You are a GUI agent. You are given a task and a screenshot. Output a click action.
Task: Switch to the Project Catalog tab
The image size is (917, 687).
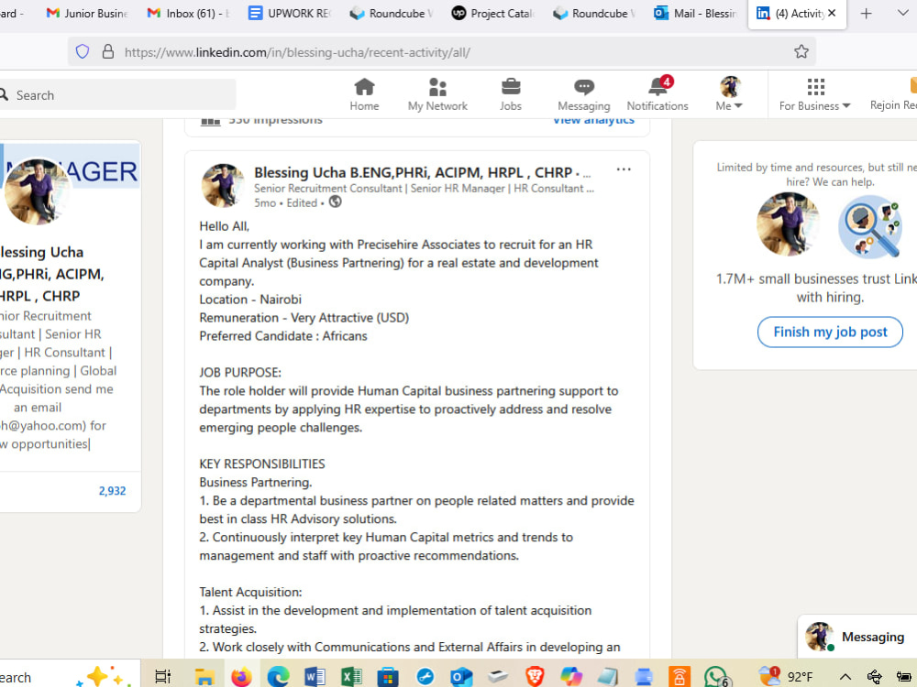(492, 13)
